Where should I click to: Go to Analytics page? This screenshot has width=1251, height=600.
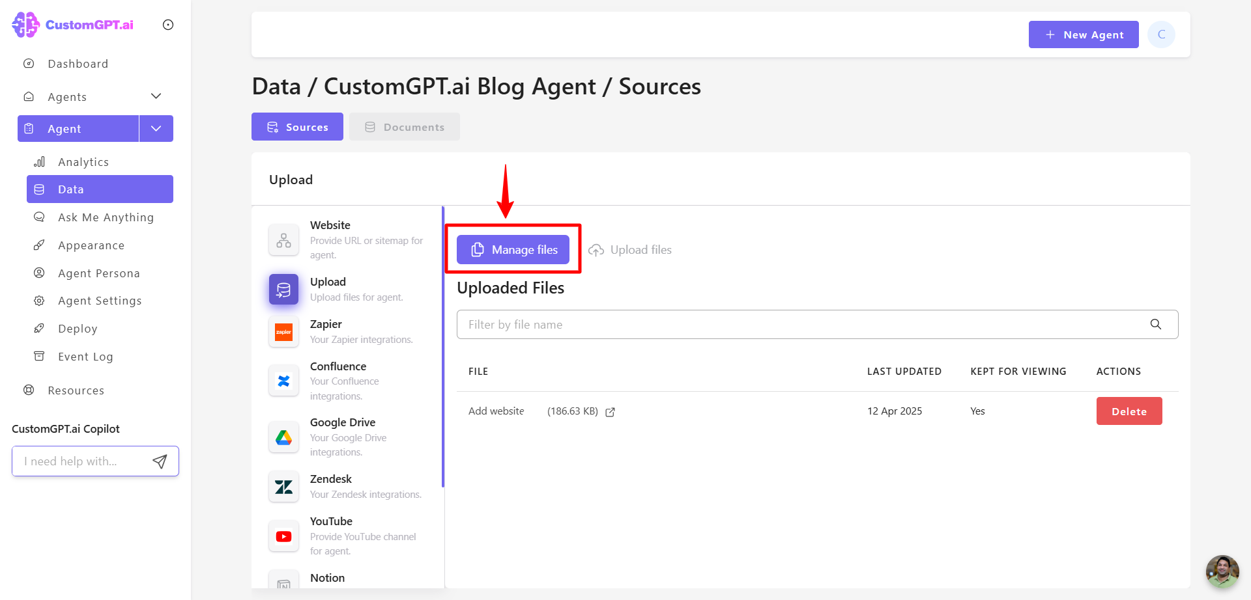pyautogui.click(x=83, y=162)
